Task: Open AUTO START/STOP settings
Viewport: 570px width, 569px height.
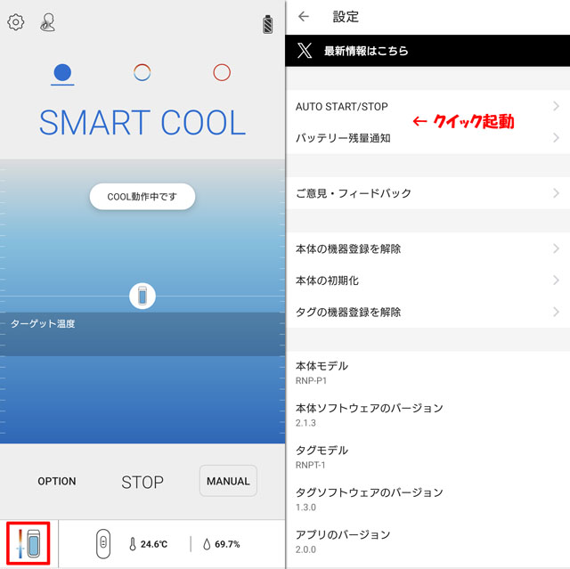Action: coord(427,107)
